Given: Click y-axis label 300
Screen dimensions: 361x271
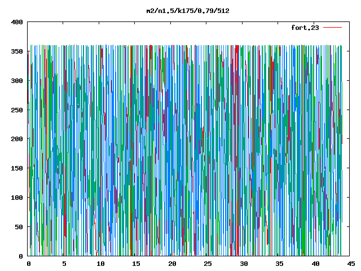Looking at the screenshot, I should [17, 81].
